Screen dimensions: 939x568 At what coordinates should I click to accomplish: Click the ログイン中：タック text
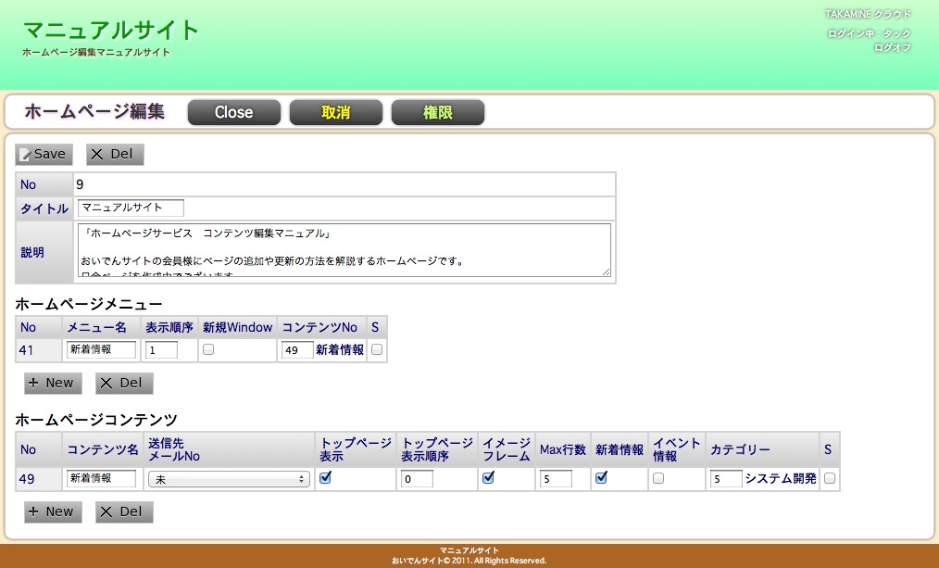(869, 33)
